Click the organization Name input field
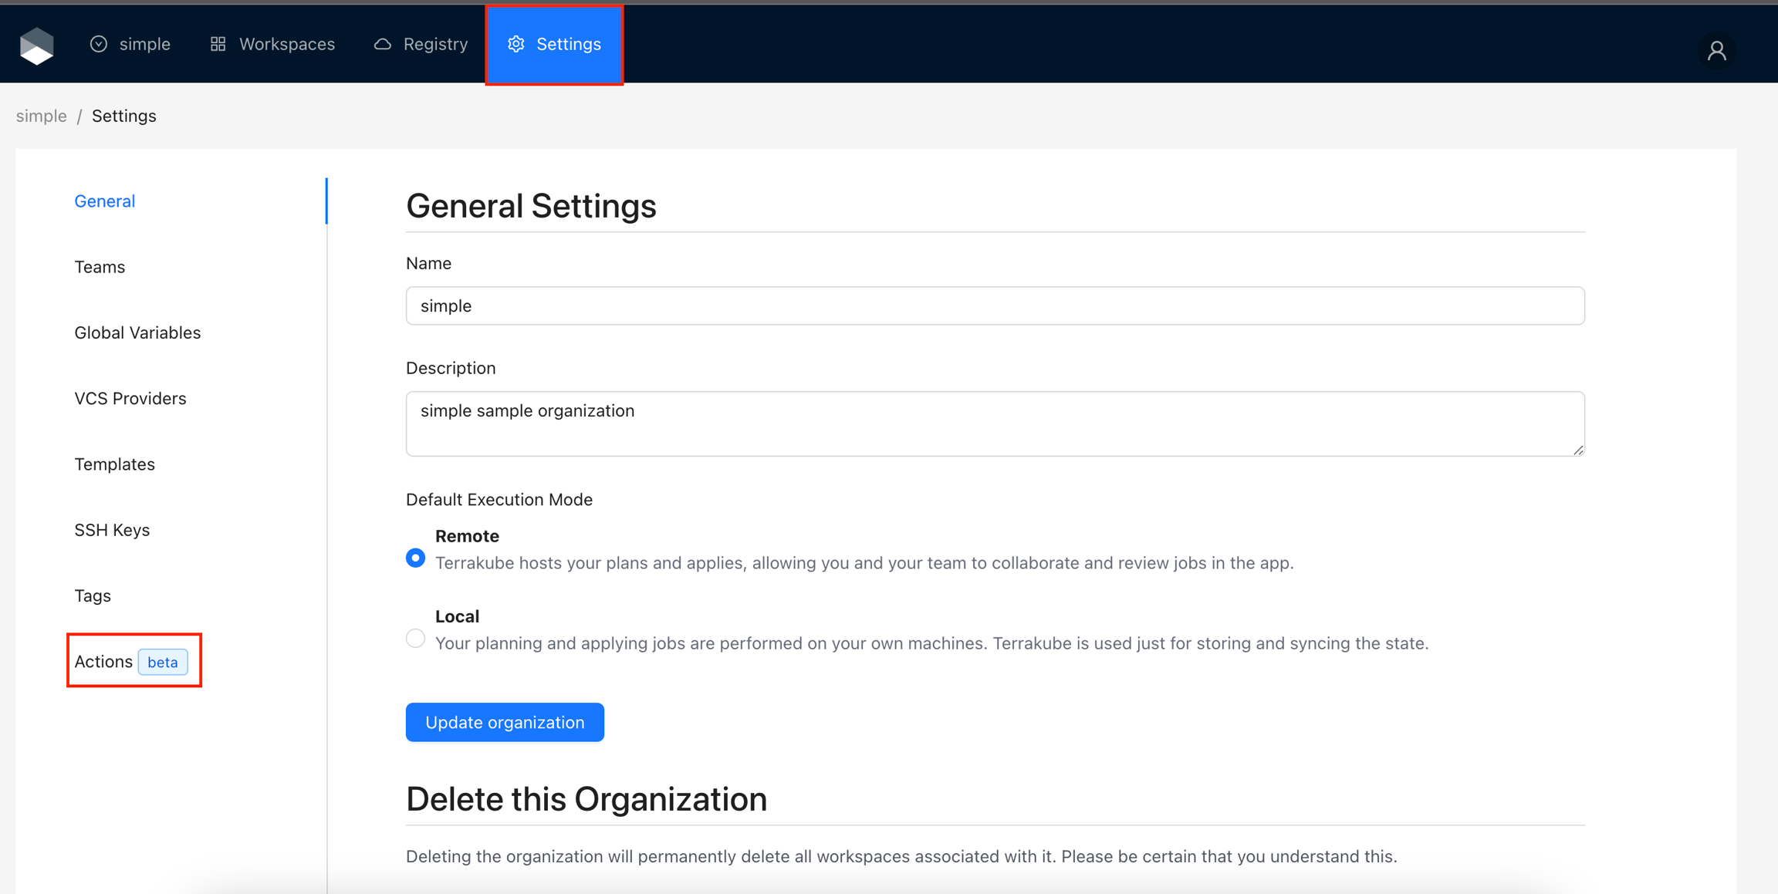The image size is (1778, 894). point(995,305)
